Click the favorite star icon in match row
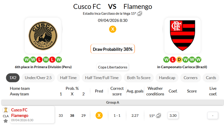This screenshot has width=224, height=125. tap(6, 121)
